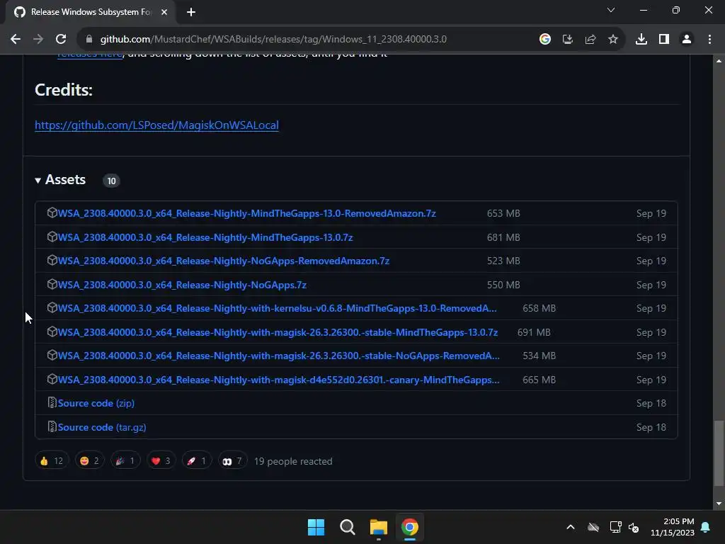Viewport: 725px width, 544px height.
Task: Download magisk stable NoGApps-RemovedA asset
Action: tap(278, 356)
